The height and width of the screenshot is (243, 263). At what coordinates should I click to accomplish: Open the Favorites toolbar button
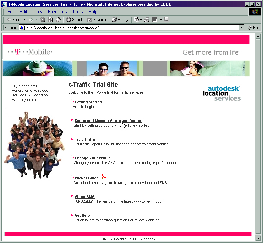pyautogui.click(x=98, y=20)
